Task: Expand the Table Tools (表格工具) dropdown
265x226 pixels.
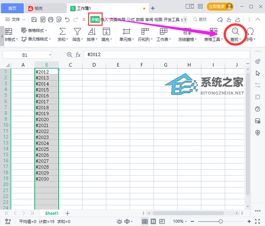Action: 222,39
